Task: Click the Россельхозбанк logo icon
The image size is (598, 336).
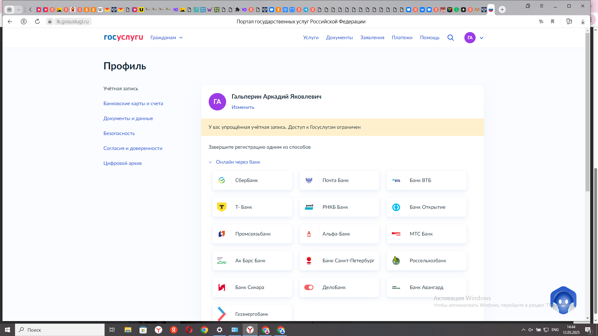Action: [x=396, y=261]
